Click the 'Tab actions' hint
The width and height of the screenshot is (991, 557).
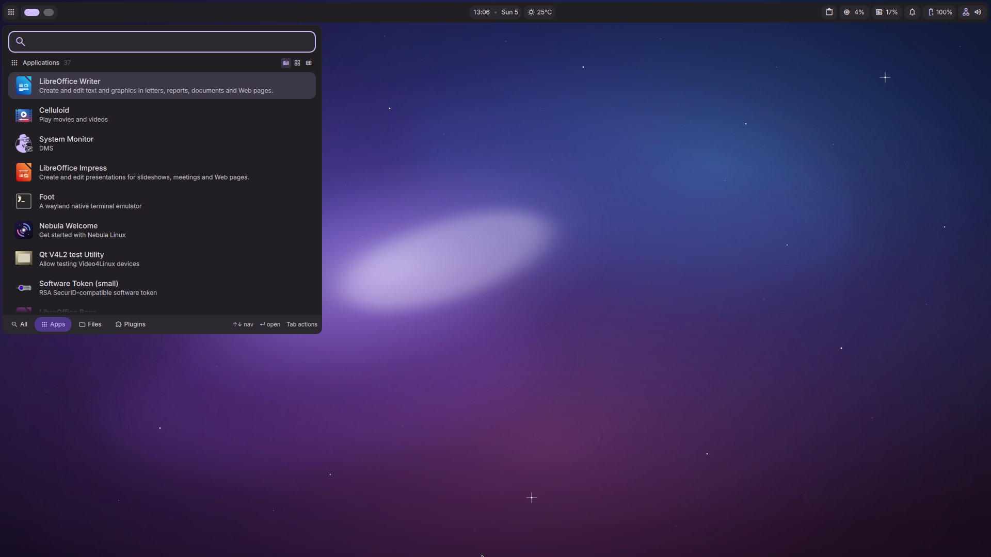pyautogui.click(x=302, y=324)
